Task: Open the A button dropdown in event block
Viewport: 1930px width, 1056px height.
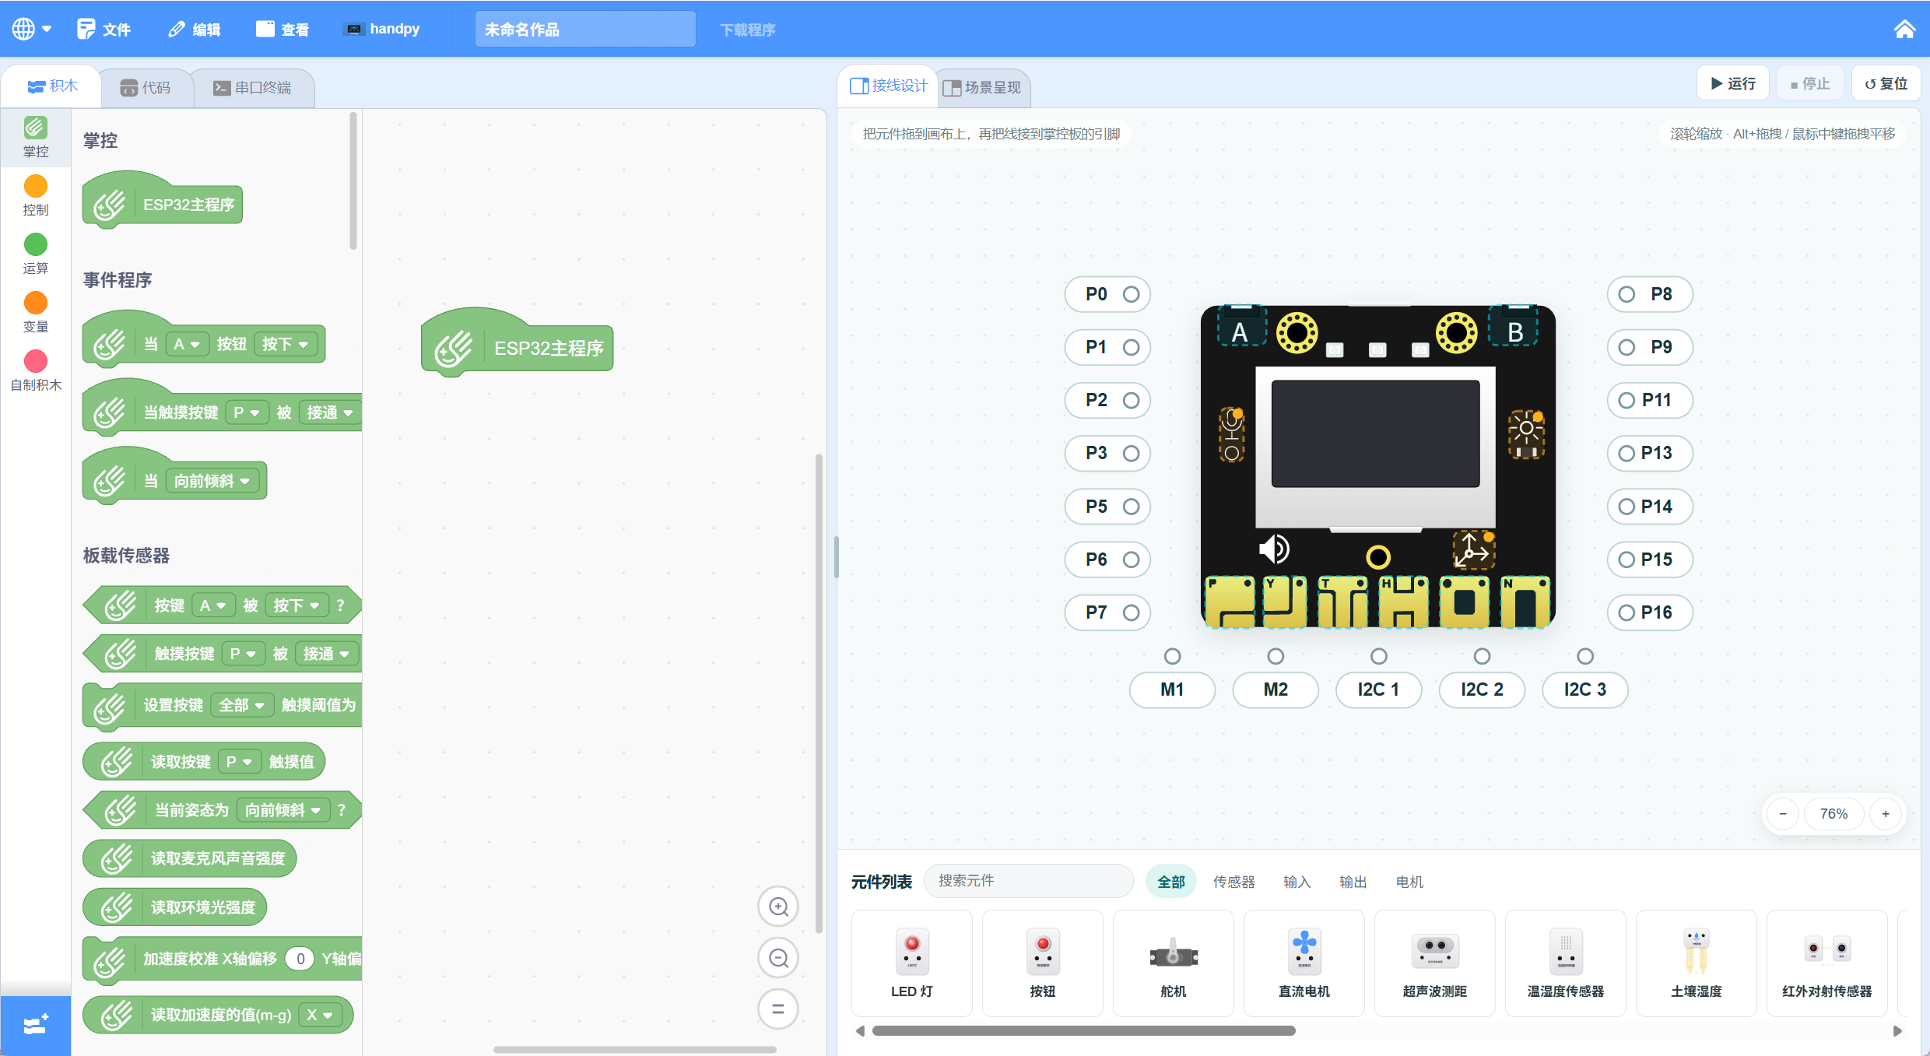Action: (x=187, y=344)
